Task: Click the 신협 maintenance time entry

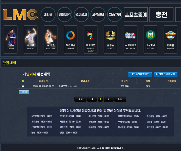Action: click(69, 133)
